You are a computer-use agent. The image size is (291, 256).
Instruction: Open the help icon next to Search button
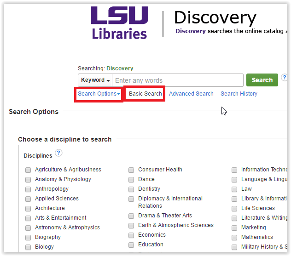285,77
